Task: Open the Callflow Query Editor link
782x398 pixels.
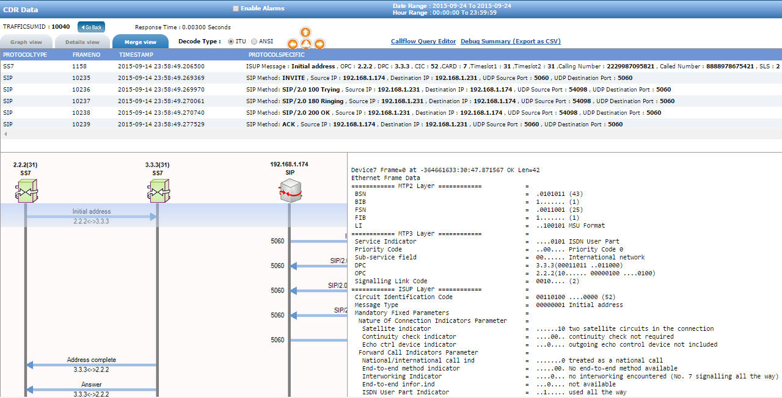Action: point(423,42)
